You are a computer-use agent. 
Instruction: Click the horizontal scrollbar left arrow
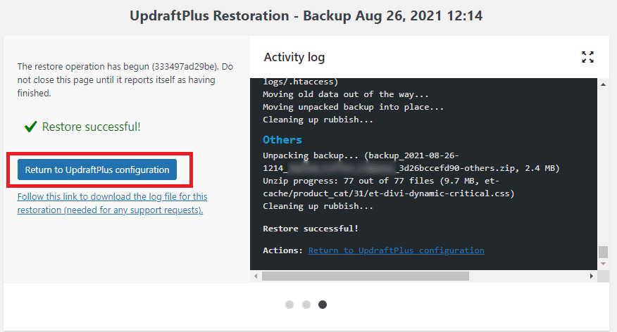click(x=256, y=276)
